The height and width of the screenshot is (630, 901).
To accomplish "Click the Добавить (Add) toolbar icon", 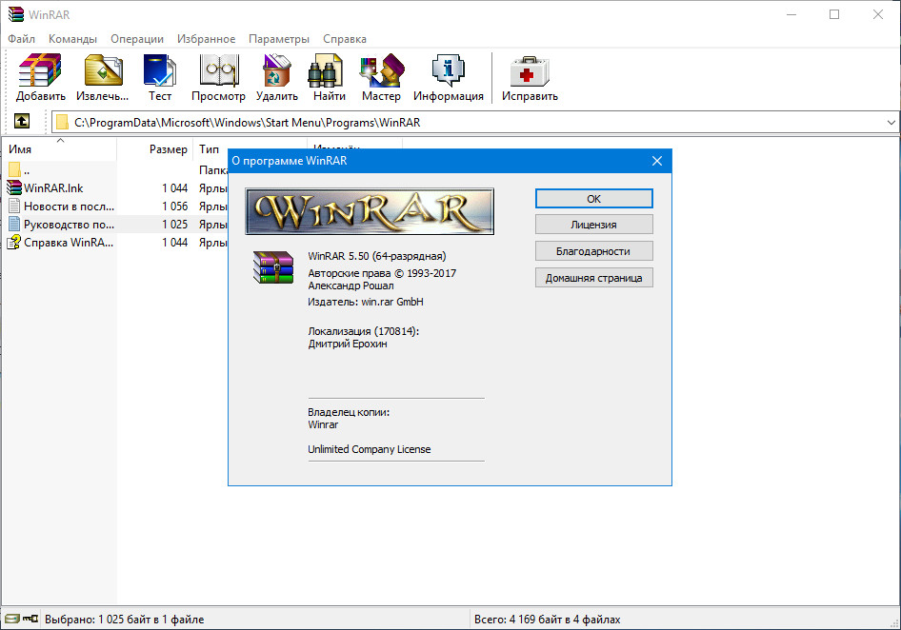I will (40, 77).
